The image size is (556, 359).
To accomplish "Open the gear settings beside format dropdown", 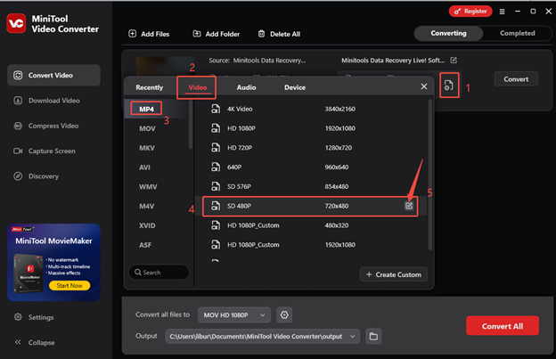I will coord(284,314).
